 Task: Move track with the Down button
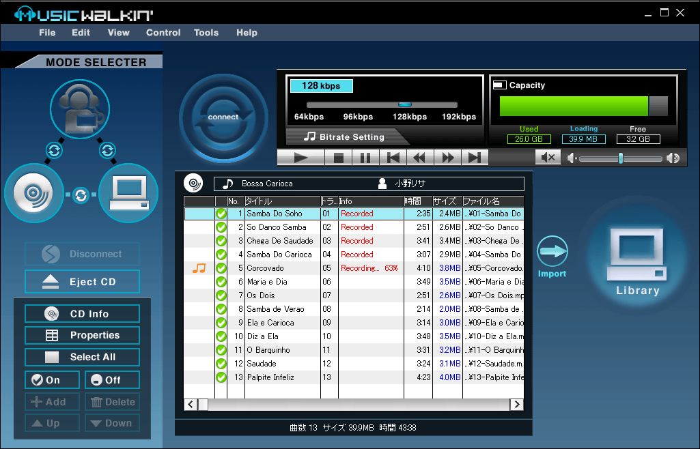pos(112,423)
